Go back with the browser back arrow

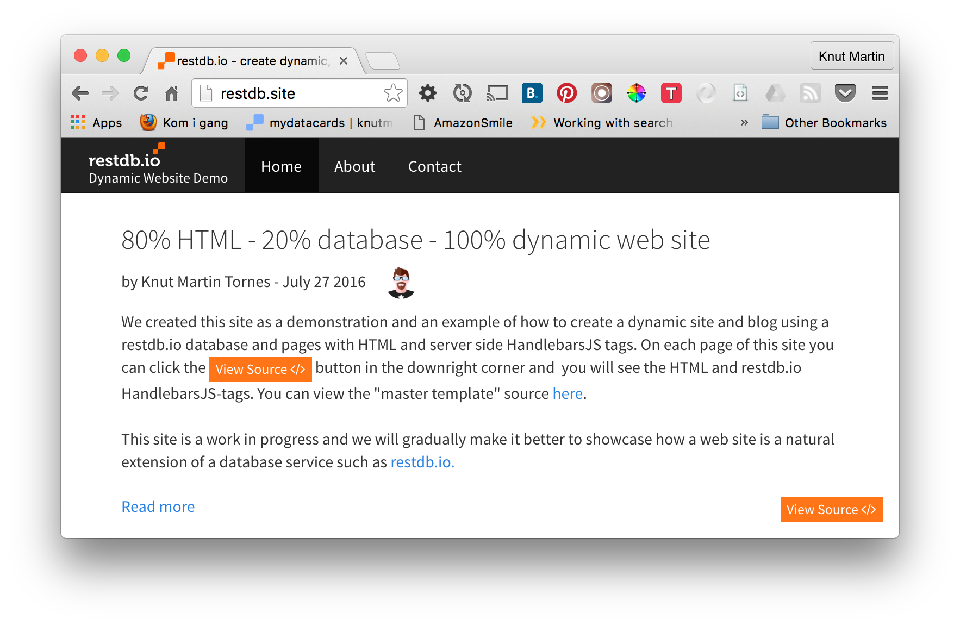[x=80, y=93]
